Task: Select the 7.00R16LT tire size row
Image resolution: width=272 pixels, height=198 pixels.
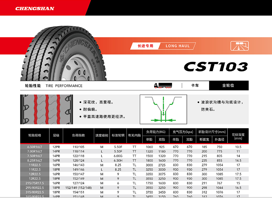Action: (x=134, y=151)
